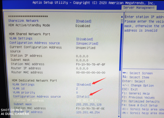164x118 pixels.
Task: Select highlighted Station IP address row
Action: (x=56, y=100)
